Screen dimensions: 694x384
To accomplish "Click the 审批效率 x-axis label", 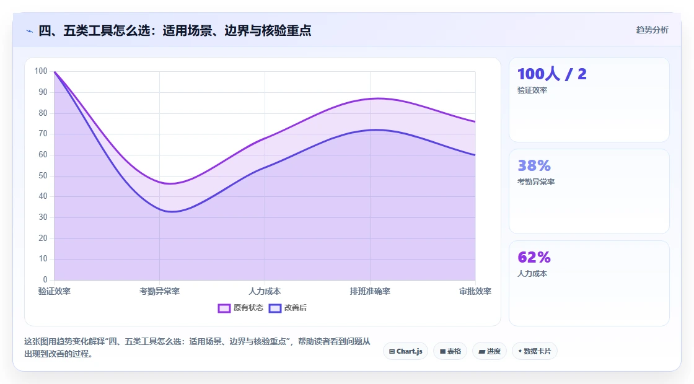I will click(x=475, y=291).
